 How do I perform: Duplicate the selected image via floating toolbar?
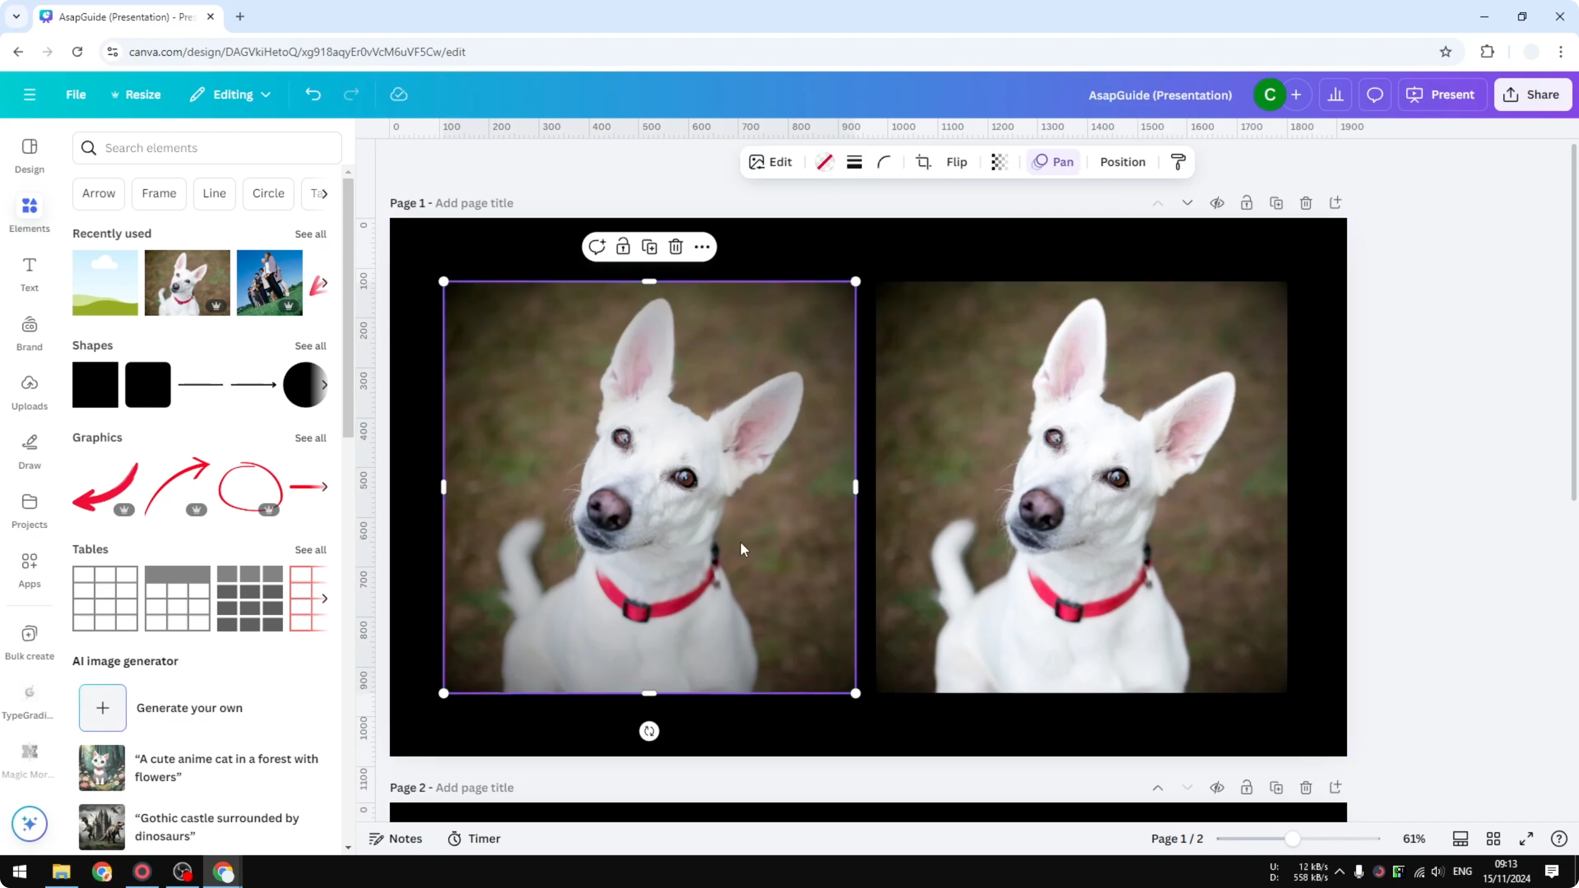coord(649,246)
